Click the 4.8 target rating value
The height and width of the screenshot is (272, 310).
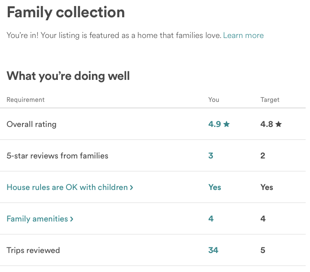pyautogui.click(x=266, y=124)
